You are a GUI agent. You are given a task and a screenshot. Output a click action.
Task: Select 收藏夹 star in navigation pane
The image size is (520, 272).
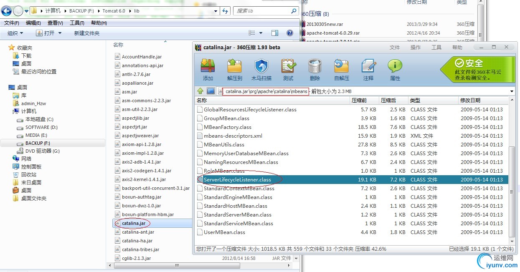click(12, 48)
